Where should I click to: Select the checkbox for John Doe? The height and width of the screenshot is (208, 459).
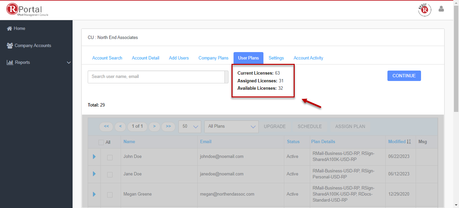coord(110,157)
